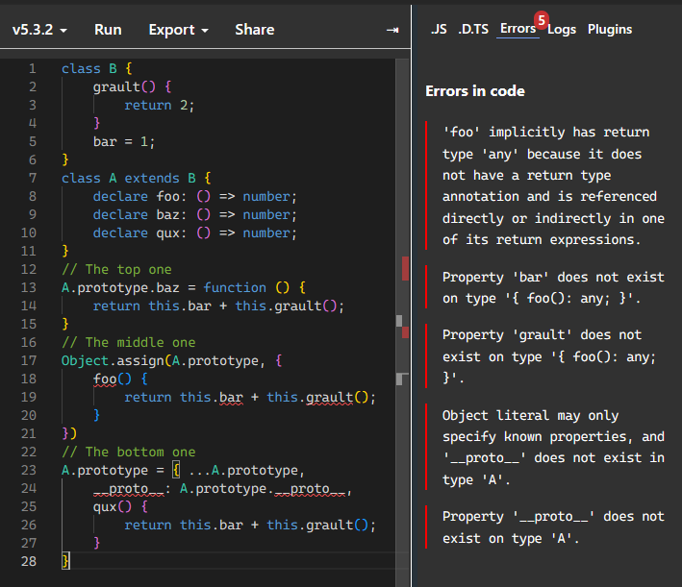Select the "Object literal may only specify" error
Viewport: 682px width, 587px height.
[x=553, y=447]
